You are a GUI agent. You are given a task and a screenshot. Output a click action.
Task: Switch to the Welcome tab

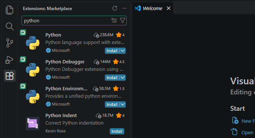(x=152, y=8)
